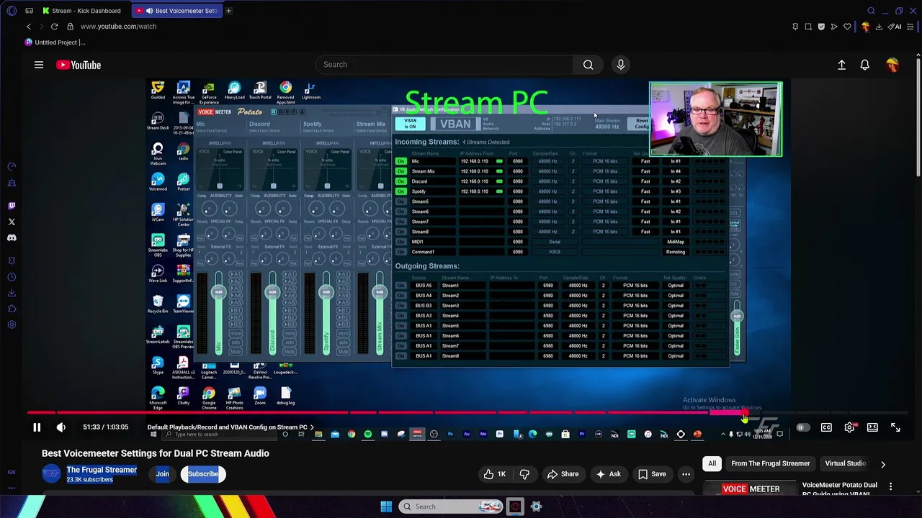Image resolution: width=922 pixels, height=518 pixels.
Task: Switch to theater mode
Action: (x=872, y=427)
